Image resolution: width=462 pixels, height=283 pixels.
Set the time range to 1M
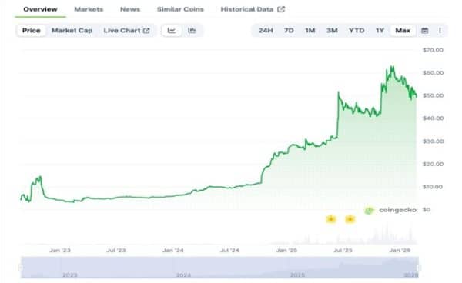[310, 31]
